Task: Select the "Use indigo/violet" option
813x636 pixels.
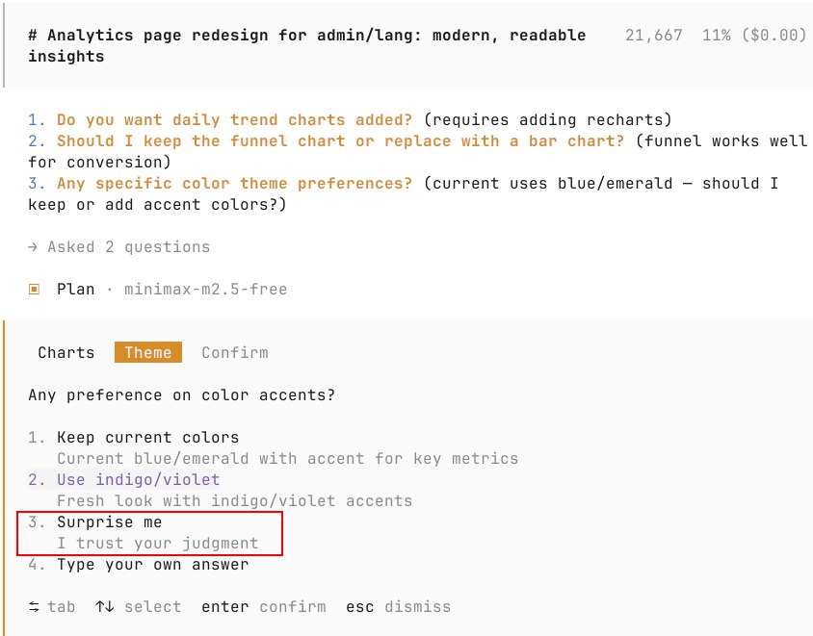Action: point(138,479)
